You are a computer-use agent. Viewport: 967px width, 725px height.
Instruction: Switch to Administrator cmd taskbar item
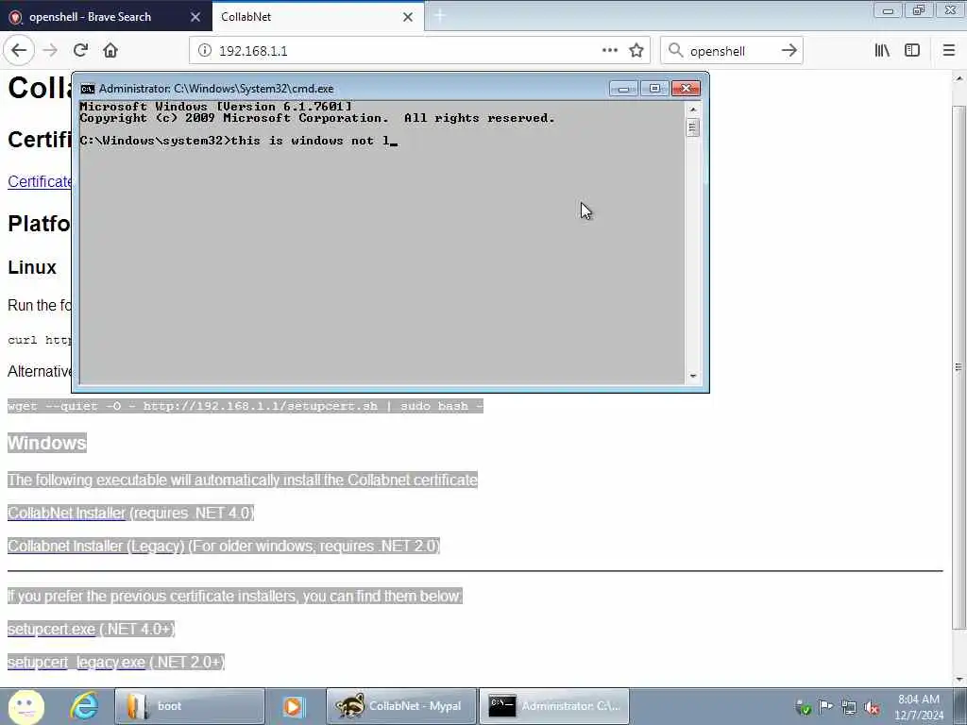554,706
